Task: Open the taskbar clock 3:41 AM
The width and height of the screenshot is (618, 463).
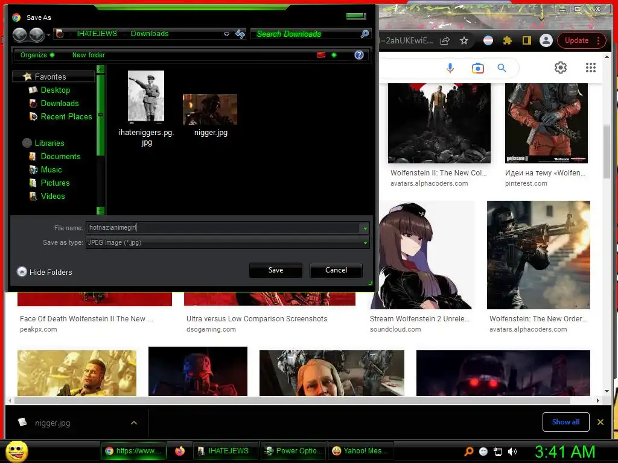Action: pyautogui.click(x=565, y=452)
